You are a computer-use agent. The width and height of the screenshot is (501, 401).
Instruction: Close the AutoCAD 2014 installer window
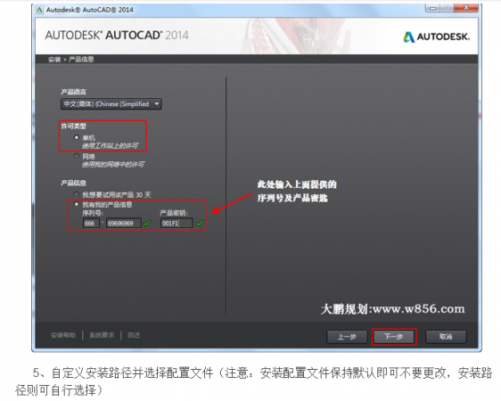(x=466, y=8)
